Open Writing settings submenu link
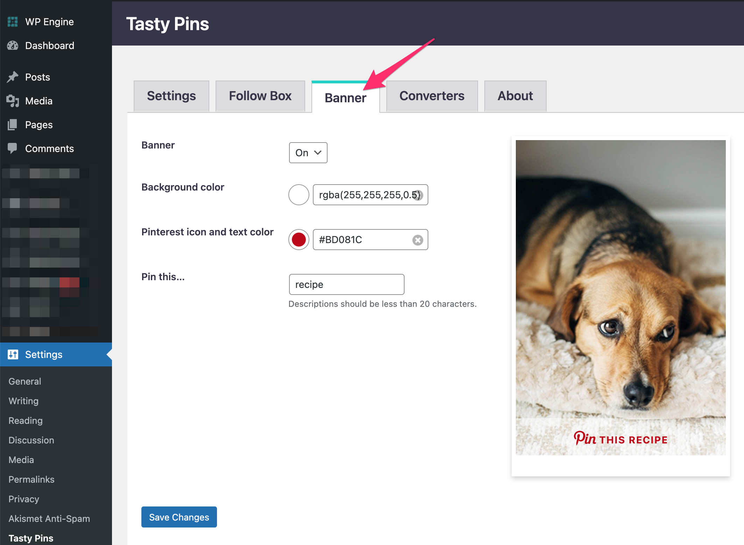 pyautogui.click(x=23, y=401)
